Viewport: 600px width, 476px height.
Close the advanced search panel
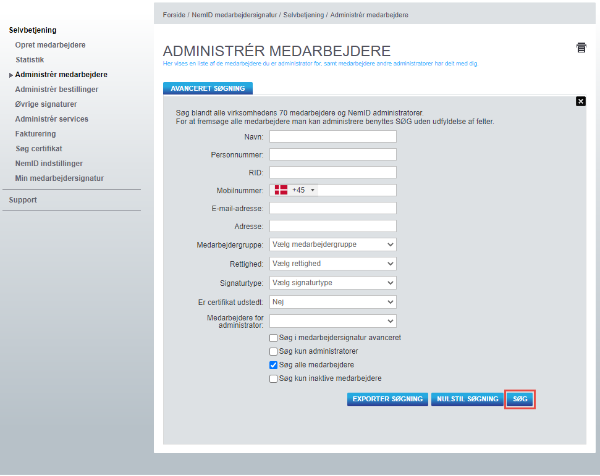coord(580,101)
